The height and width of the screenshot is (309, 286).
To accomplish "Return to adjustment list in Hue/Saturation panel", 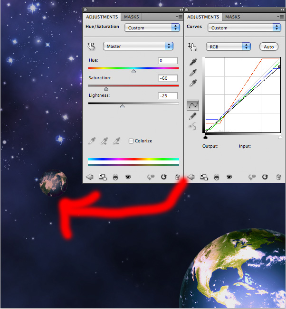I will 90,177.
